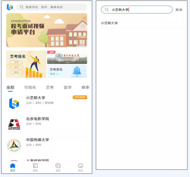
Task: Tap the app logo in top-left corner
Action: pyautogui.click(x=10, y=7)
